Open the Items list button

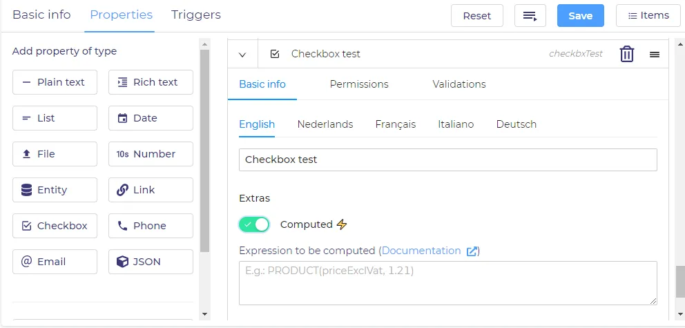tap(648, 16)
